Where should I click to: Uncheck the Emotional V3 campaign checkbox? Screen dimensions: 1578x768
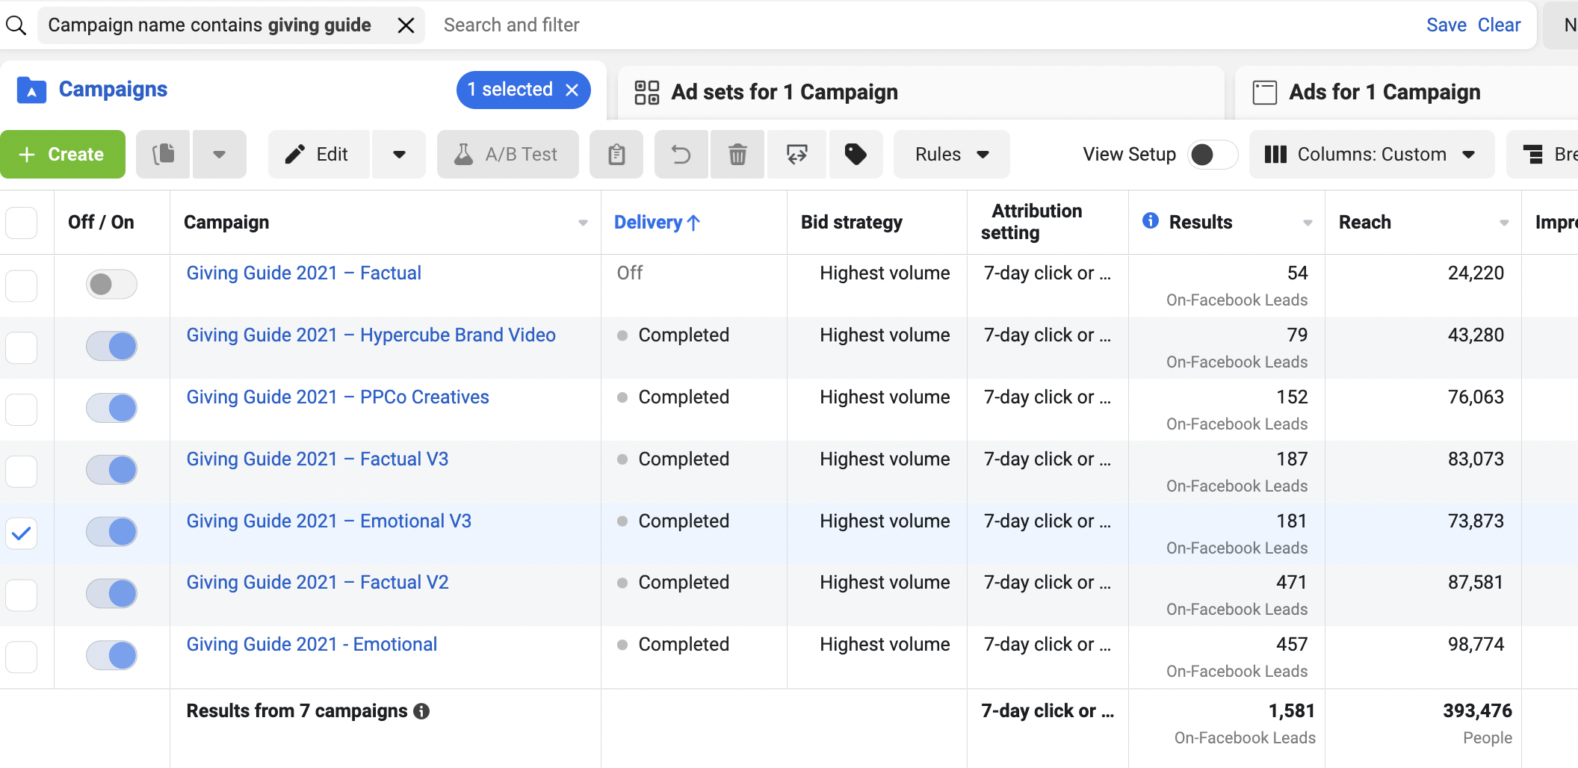coord(22,533)
